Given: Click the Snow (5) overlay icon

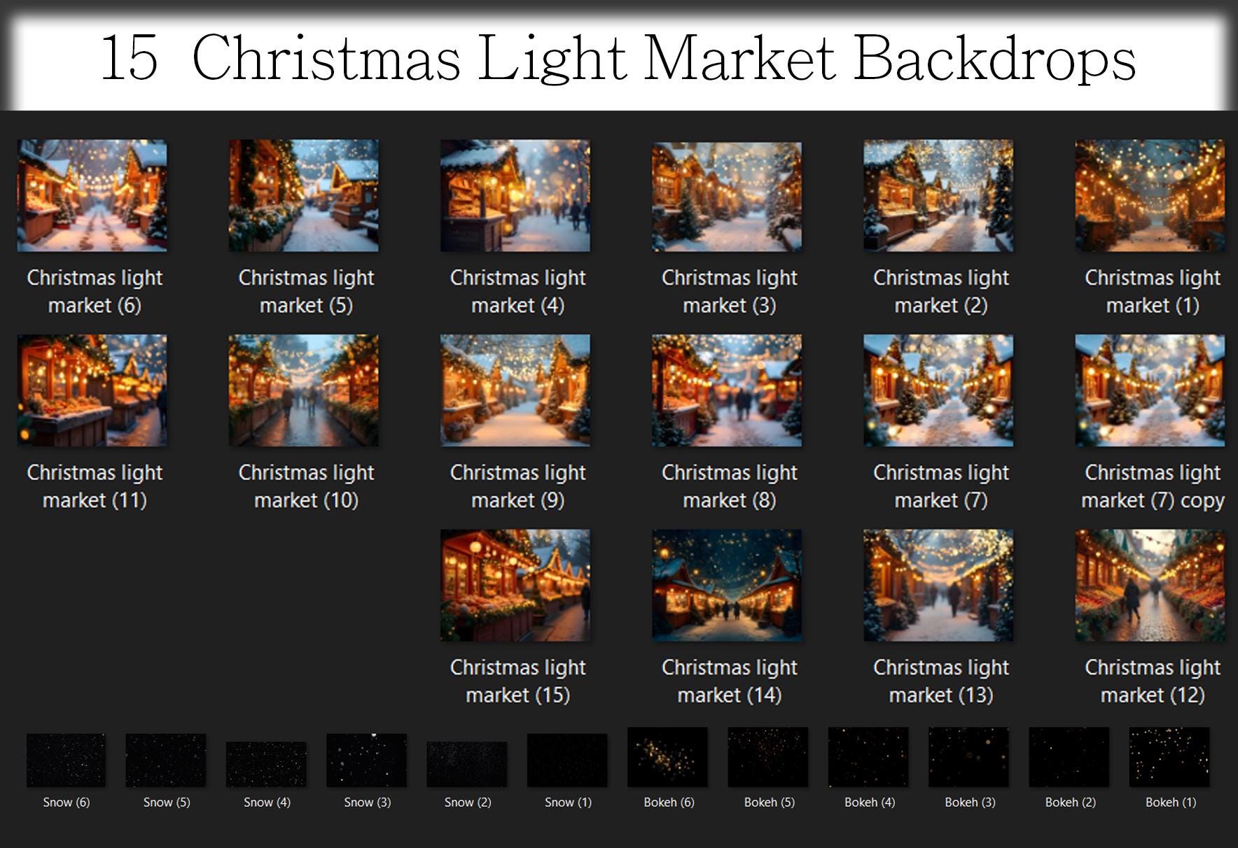Looking at the screenshot, I should click(x=166, y=760).
